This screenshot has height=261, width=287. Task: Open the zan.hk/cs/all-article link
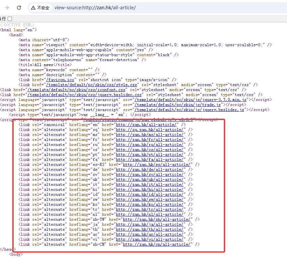point(150,150)
